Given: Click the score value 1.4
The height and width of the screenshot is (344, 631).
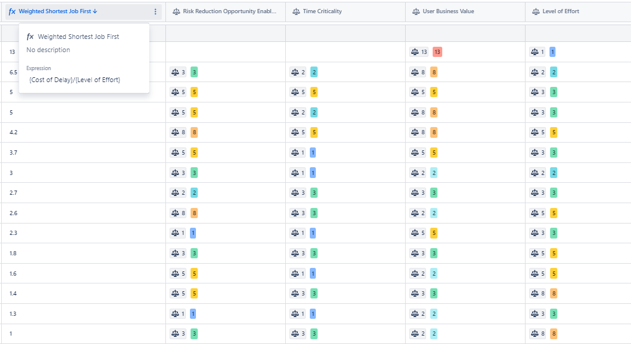Looking at the screenshot, I should click(13, 293).
